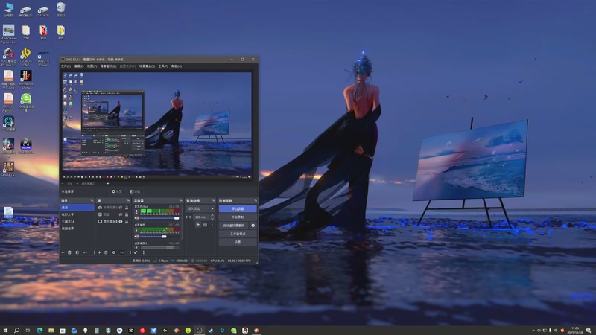
Task: Open Windows Start menu
Action: (x=5, y=330)
